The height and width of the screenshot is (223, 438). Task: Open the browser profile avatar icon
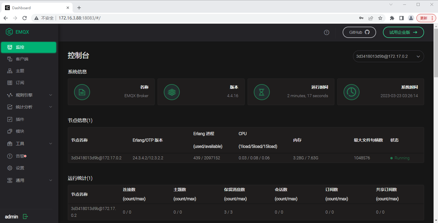pos(411,18)
